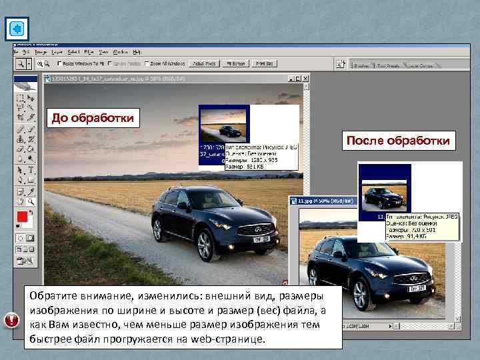Select the Eyedropper tool
480x360 pixels.
(x=31, y=192)
